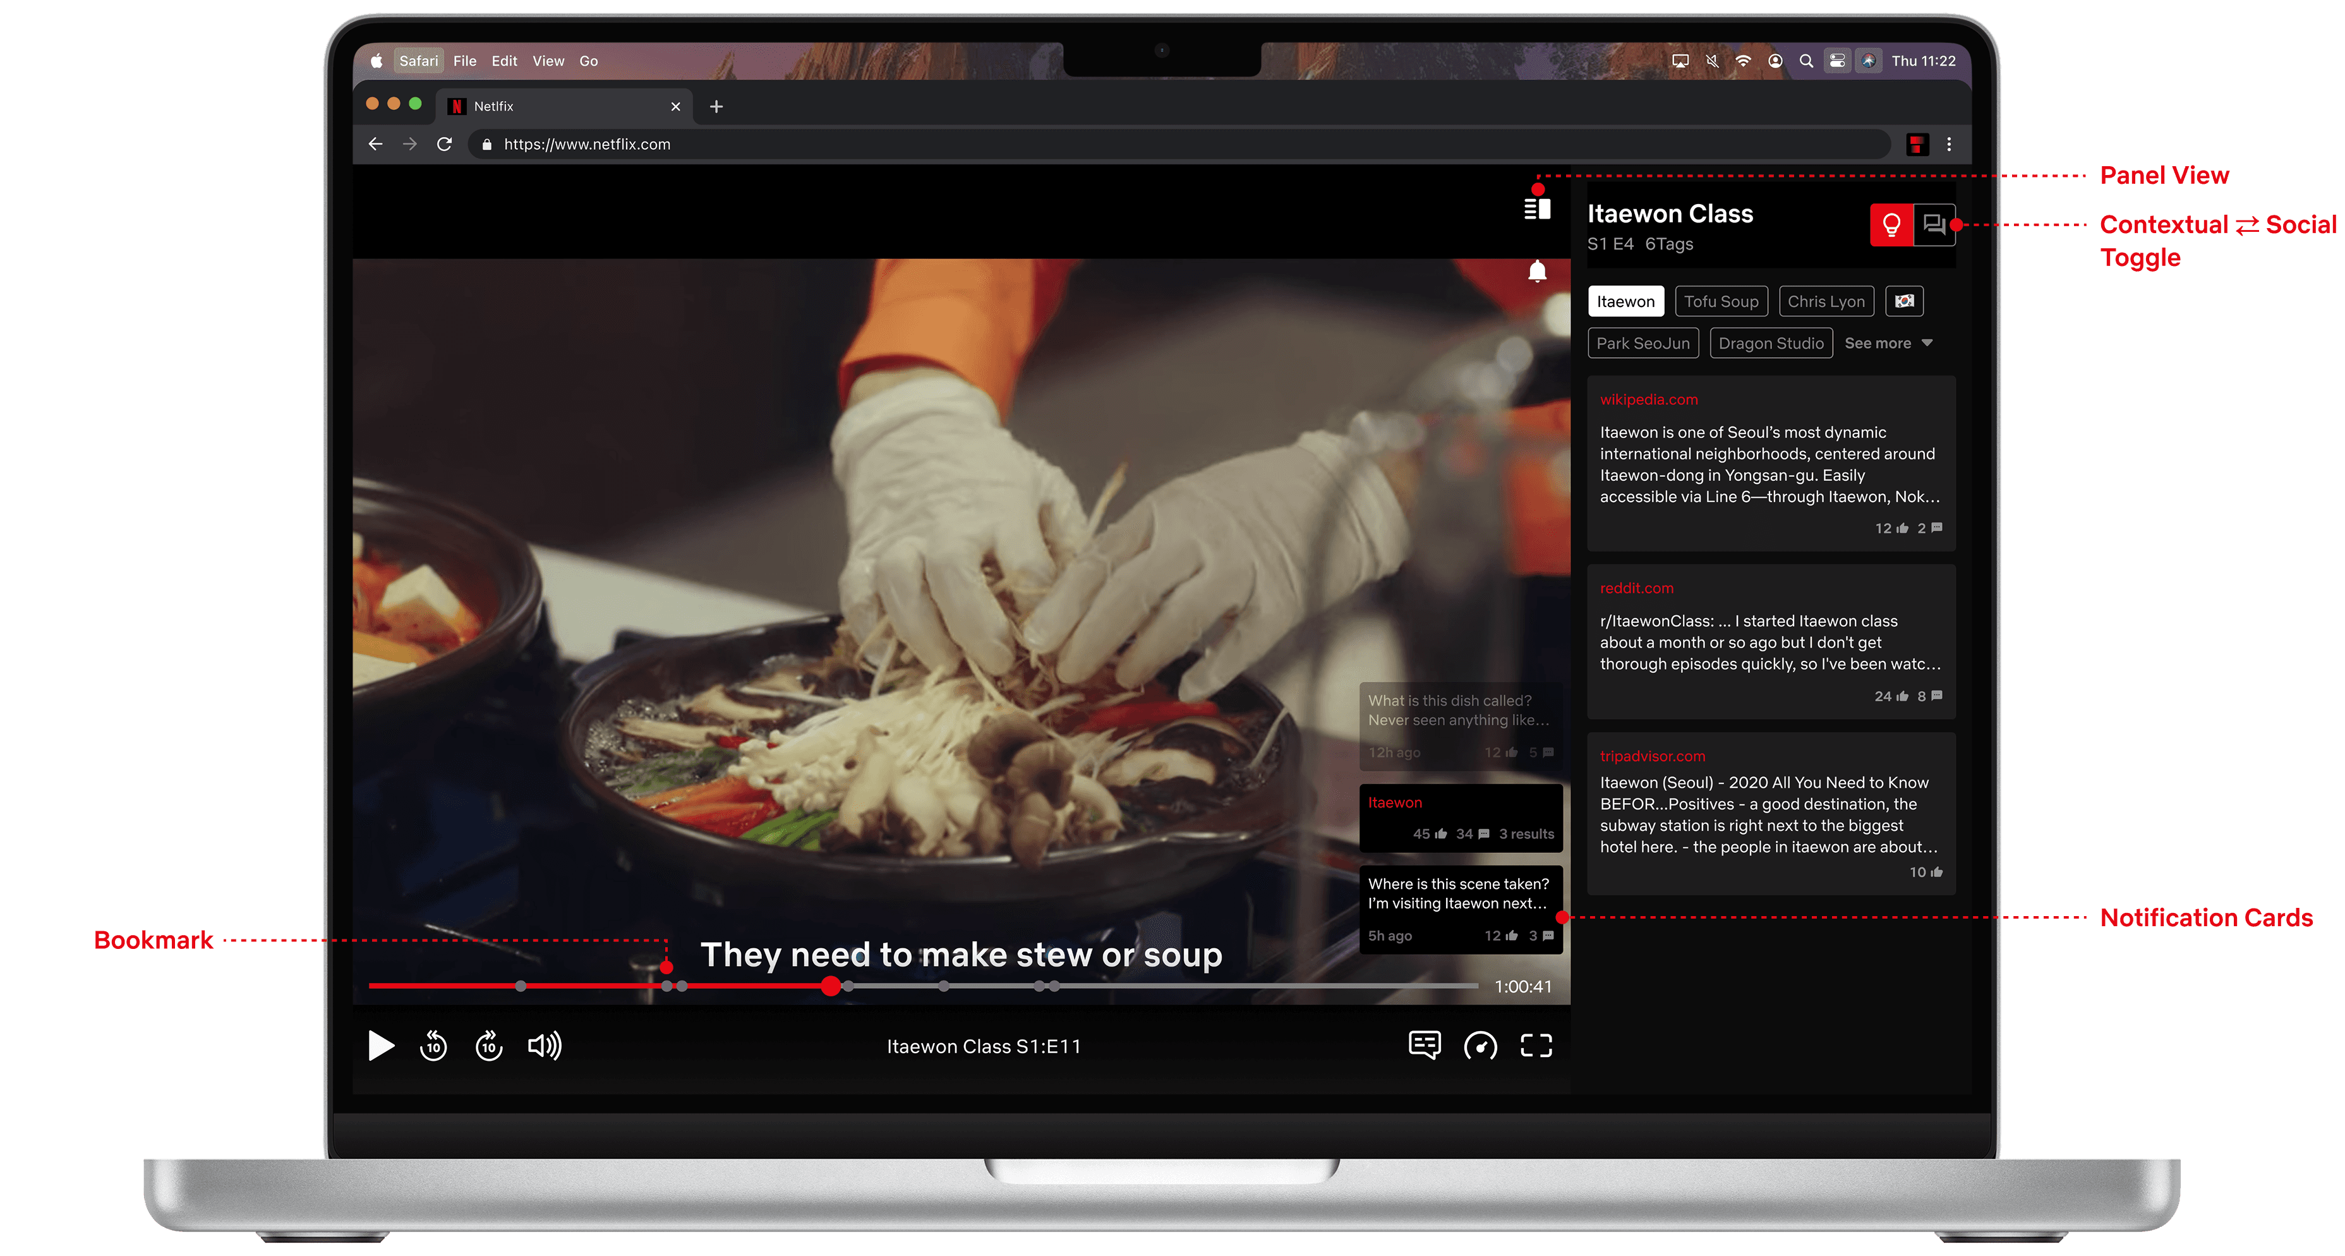Switch to social chat mode
This screenshot has height=1256, width=2345.
1934,225
